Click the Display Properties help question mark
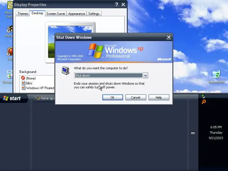The height and width of the screenshot is (171, 228). pyautogui.click(x=117, y=5)
